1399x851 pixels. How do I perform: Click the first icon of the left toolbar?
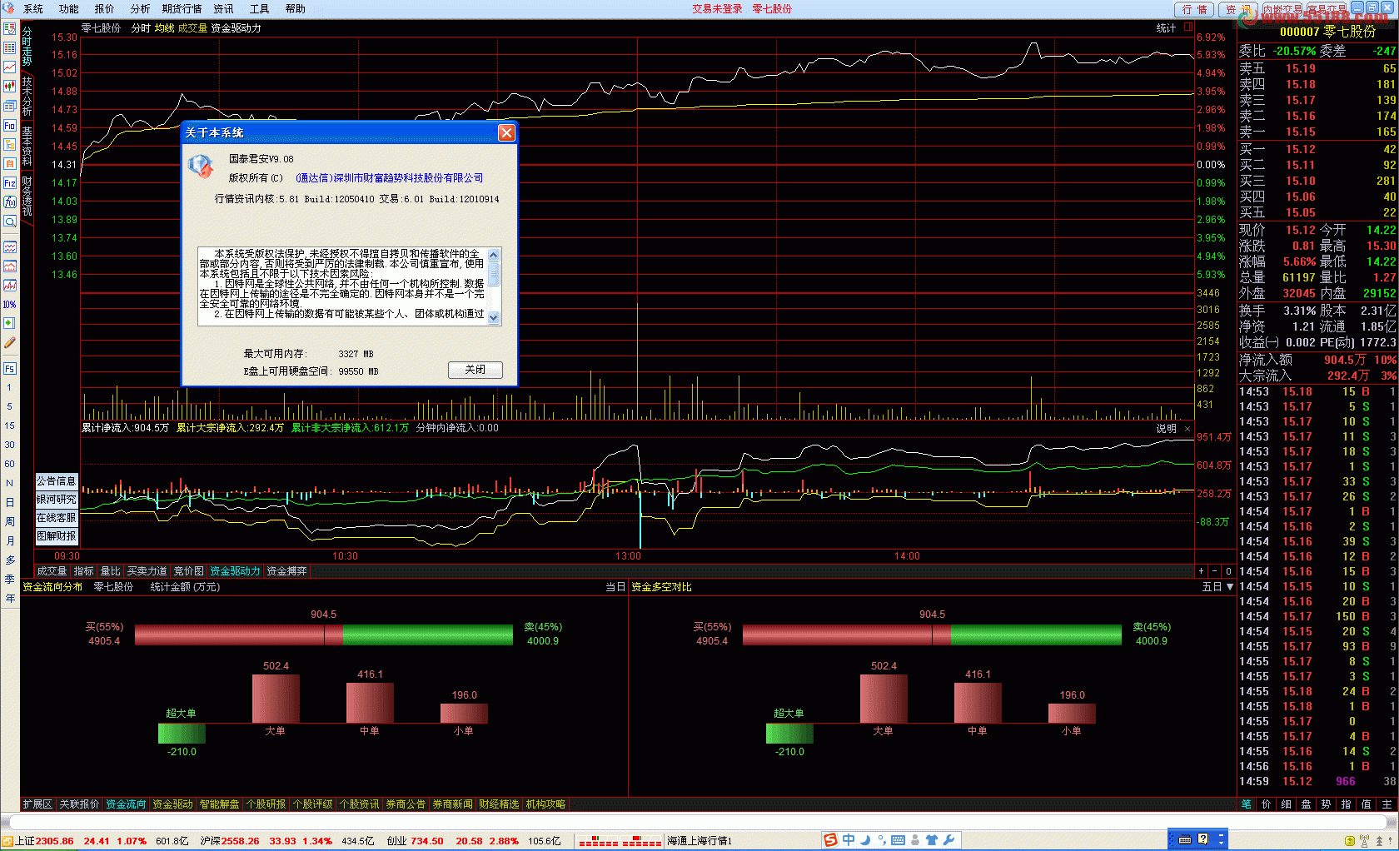tap(10, 29)
